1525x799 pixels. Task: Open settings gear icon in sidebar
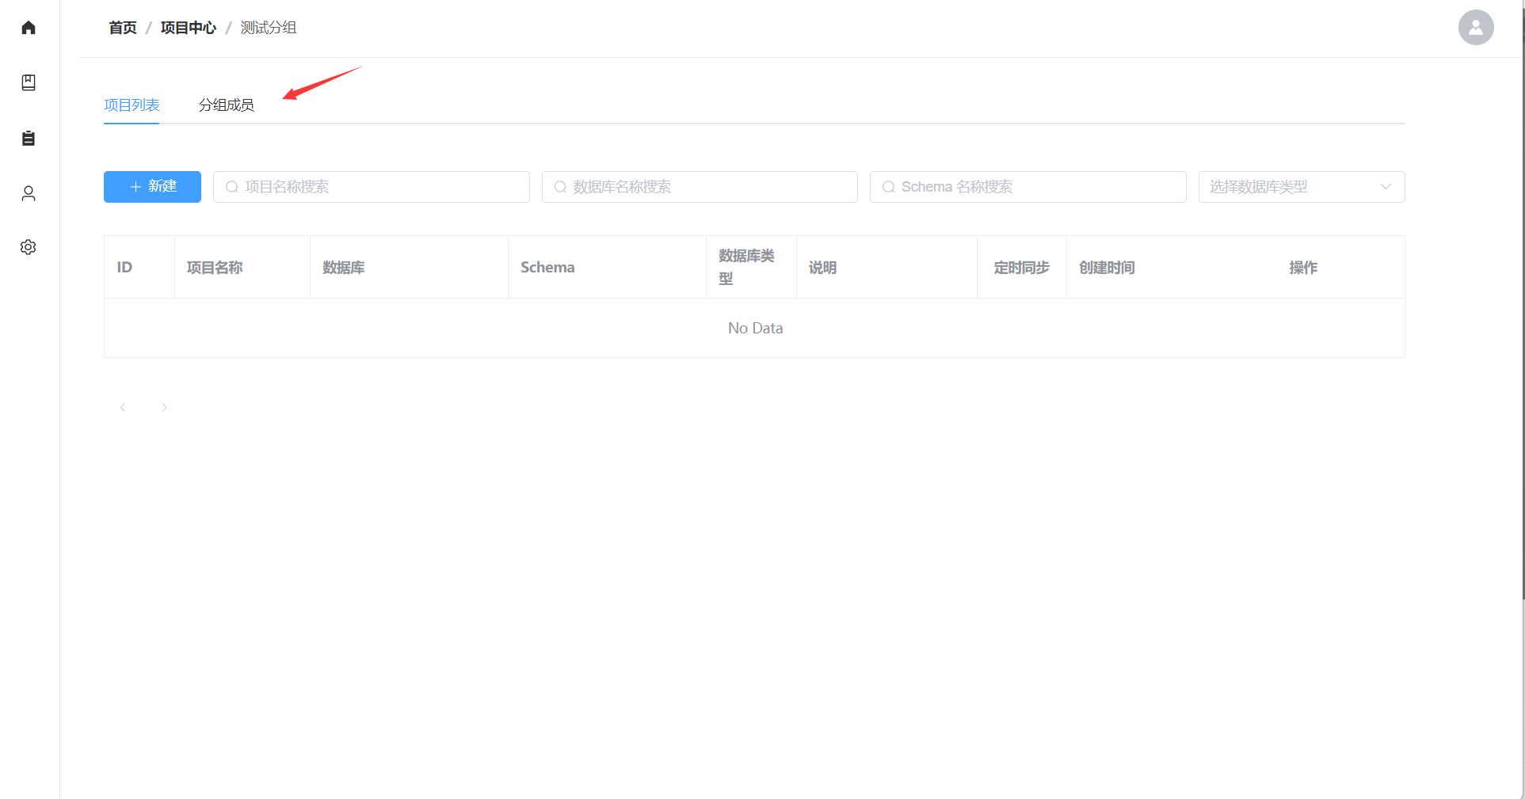[x=29, y=247]
